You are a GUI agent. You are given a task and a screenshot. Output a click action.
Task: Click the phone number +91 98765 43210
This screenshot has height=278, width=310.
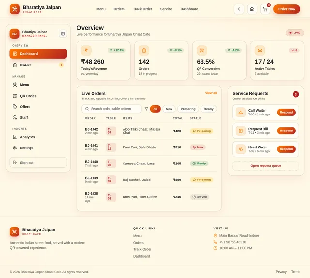click(x=232, y=242)
